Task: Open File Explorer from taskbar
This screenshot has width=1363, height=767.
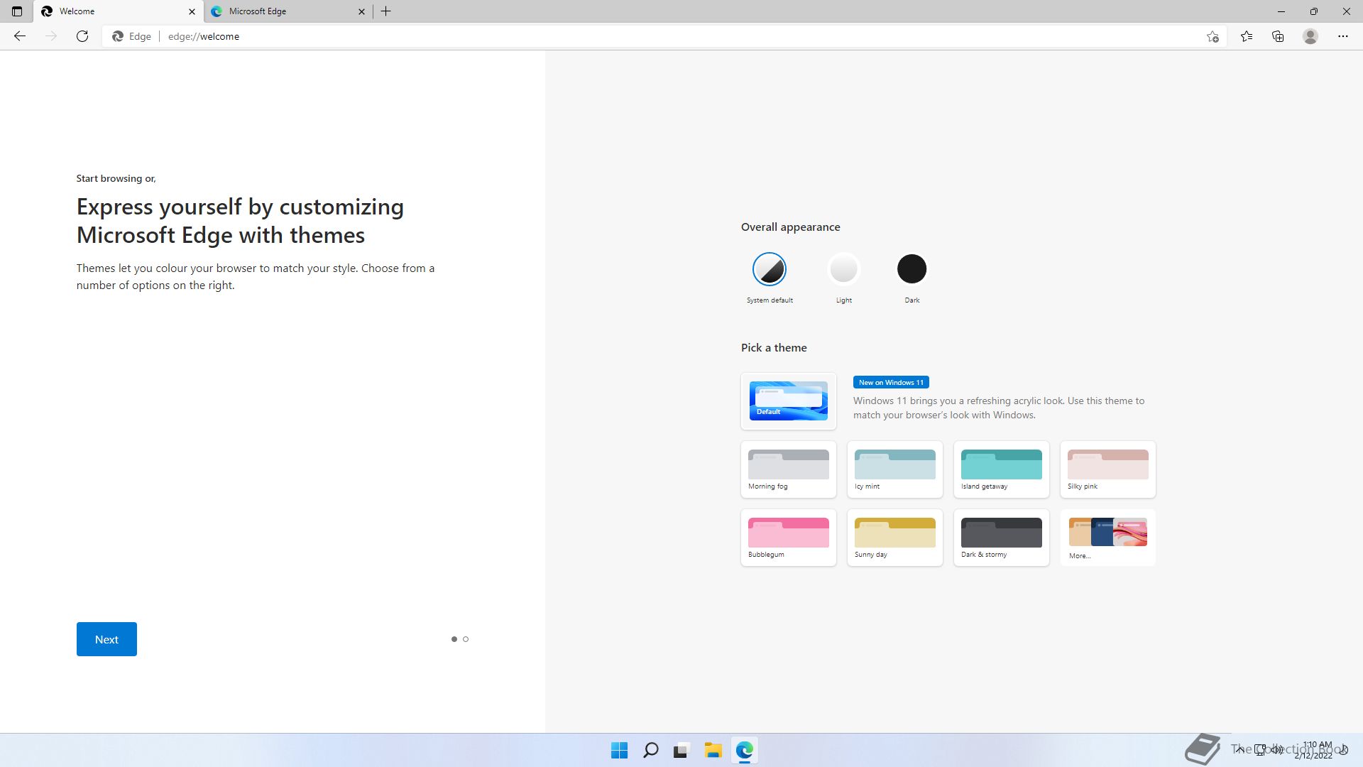Action: (x=713, y=750)
